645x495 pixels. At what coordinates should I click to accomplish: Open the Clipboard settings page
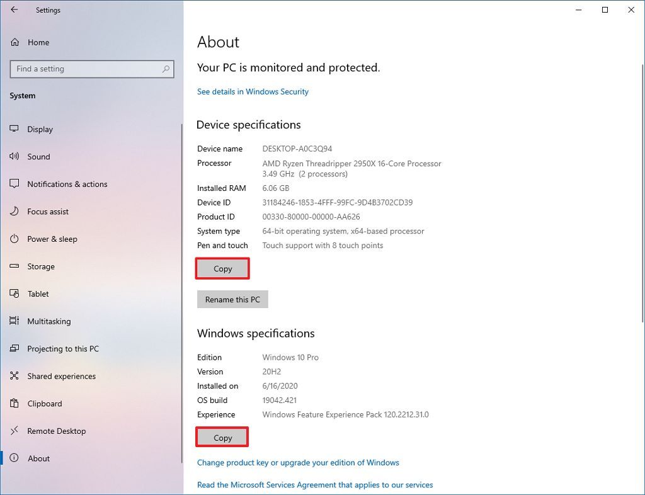(x=44, y=404)
